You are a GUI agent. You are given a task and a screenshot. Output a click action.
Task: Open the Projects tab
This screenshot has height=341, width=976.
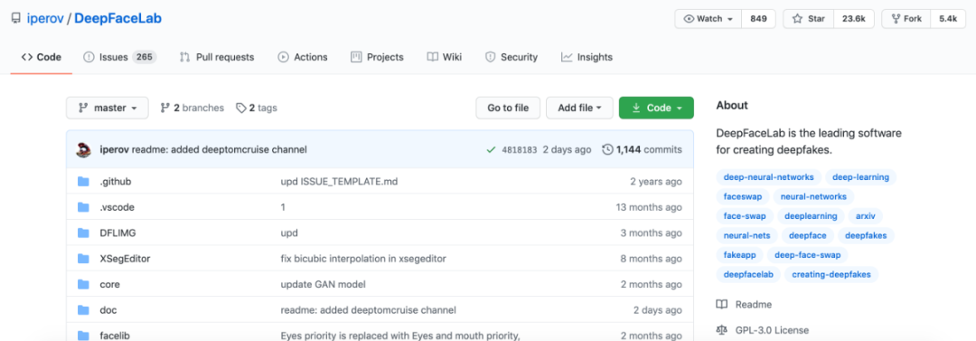[x=377, y=57]
